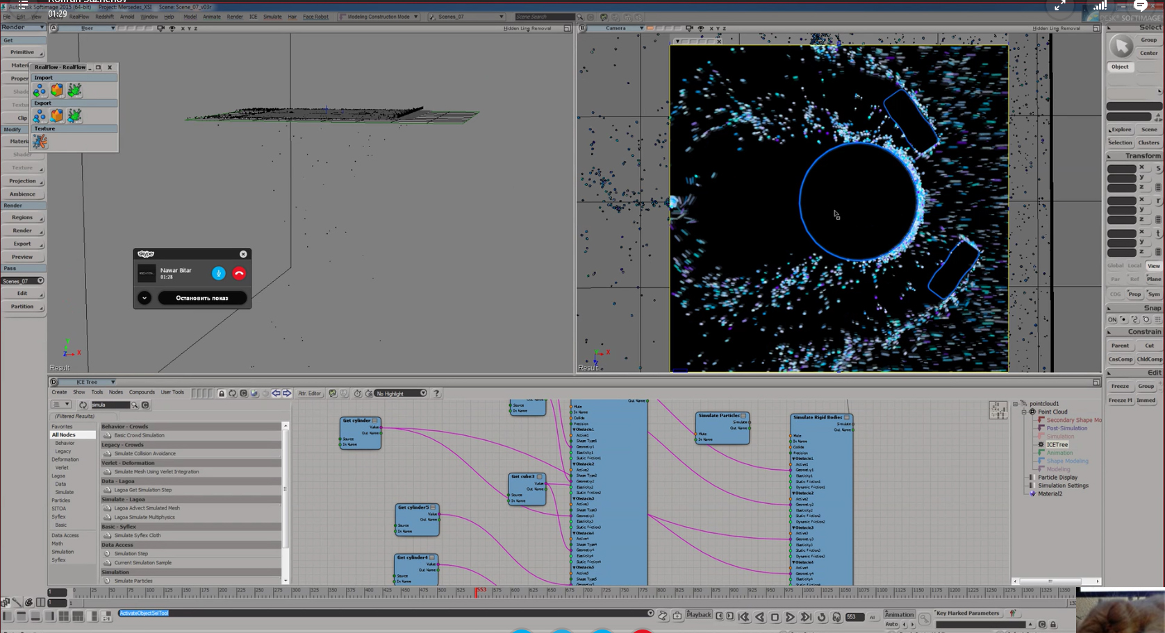The width and height of the screenshot is (1165, 633).
Task: Click the search magnifier in node filter
Action: (135, 405)
